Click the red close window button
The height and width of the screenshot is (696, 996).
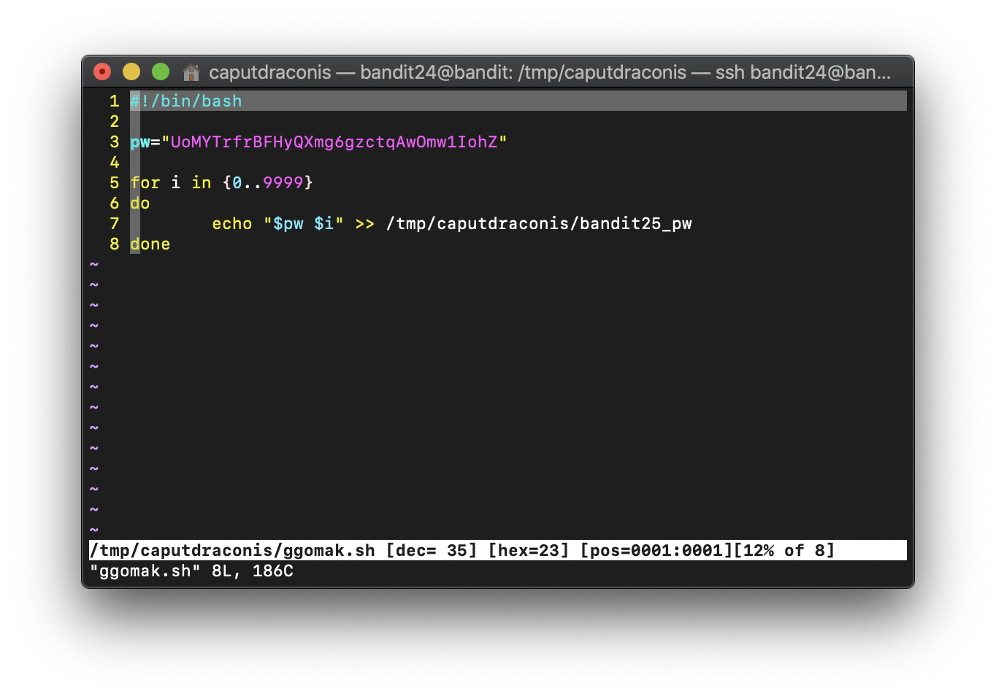click(x=102, y=71)
